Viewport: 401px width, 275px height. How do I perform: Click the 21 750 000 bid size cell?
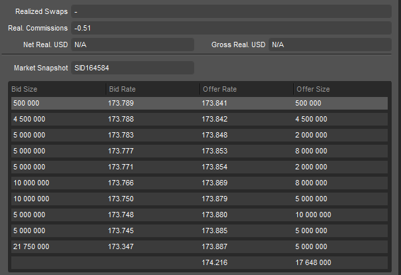point(31,246)
